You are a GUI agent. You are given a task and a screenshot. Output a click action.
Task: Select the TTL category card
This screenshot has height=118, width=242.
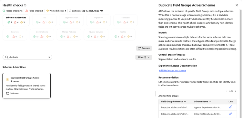coord(44,20)
